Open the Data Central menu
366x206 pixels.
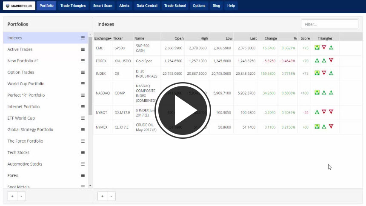147,6
